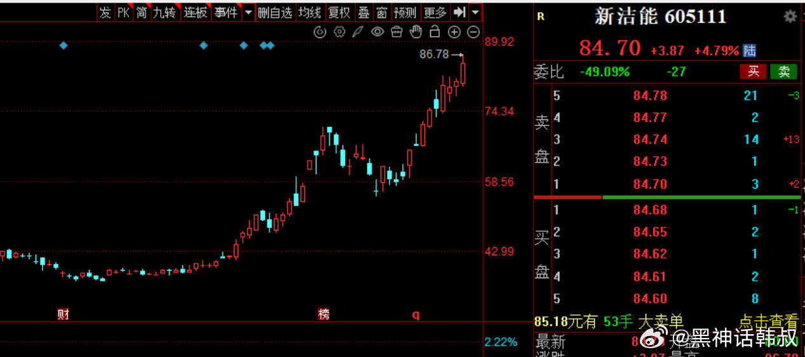Image resolution: width=805 pixels, height=357 pixels.
Task: Toggle the eye visibility icon on chart
Action: coord(377,32)
